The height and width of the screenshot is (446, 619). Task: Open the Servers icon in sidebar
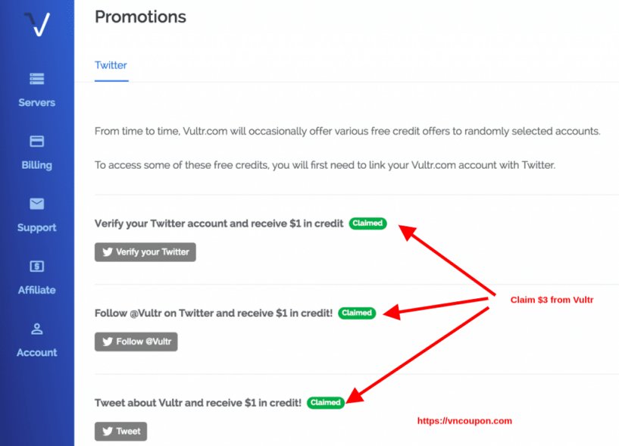click(x=36, y=79)
